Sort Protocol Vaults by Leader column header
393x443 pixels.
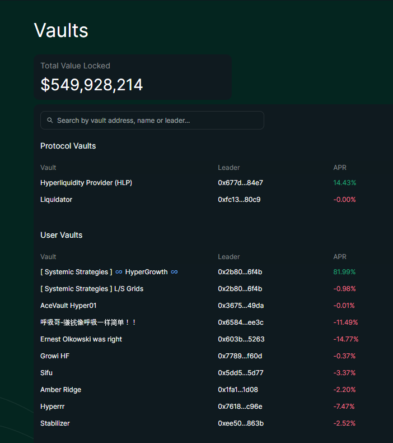(x=228, y=168)
